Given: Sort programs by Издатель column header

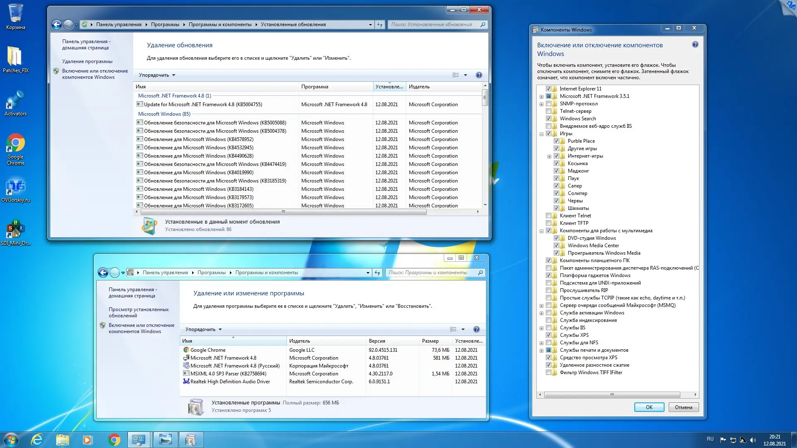Looking at the screenshot, I should [x=300, y=341].
